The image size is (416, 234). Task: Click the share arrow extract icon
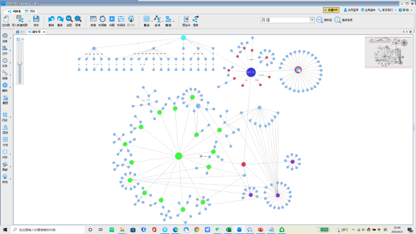click(195, 19)
